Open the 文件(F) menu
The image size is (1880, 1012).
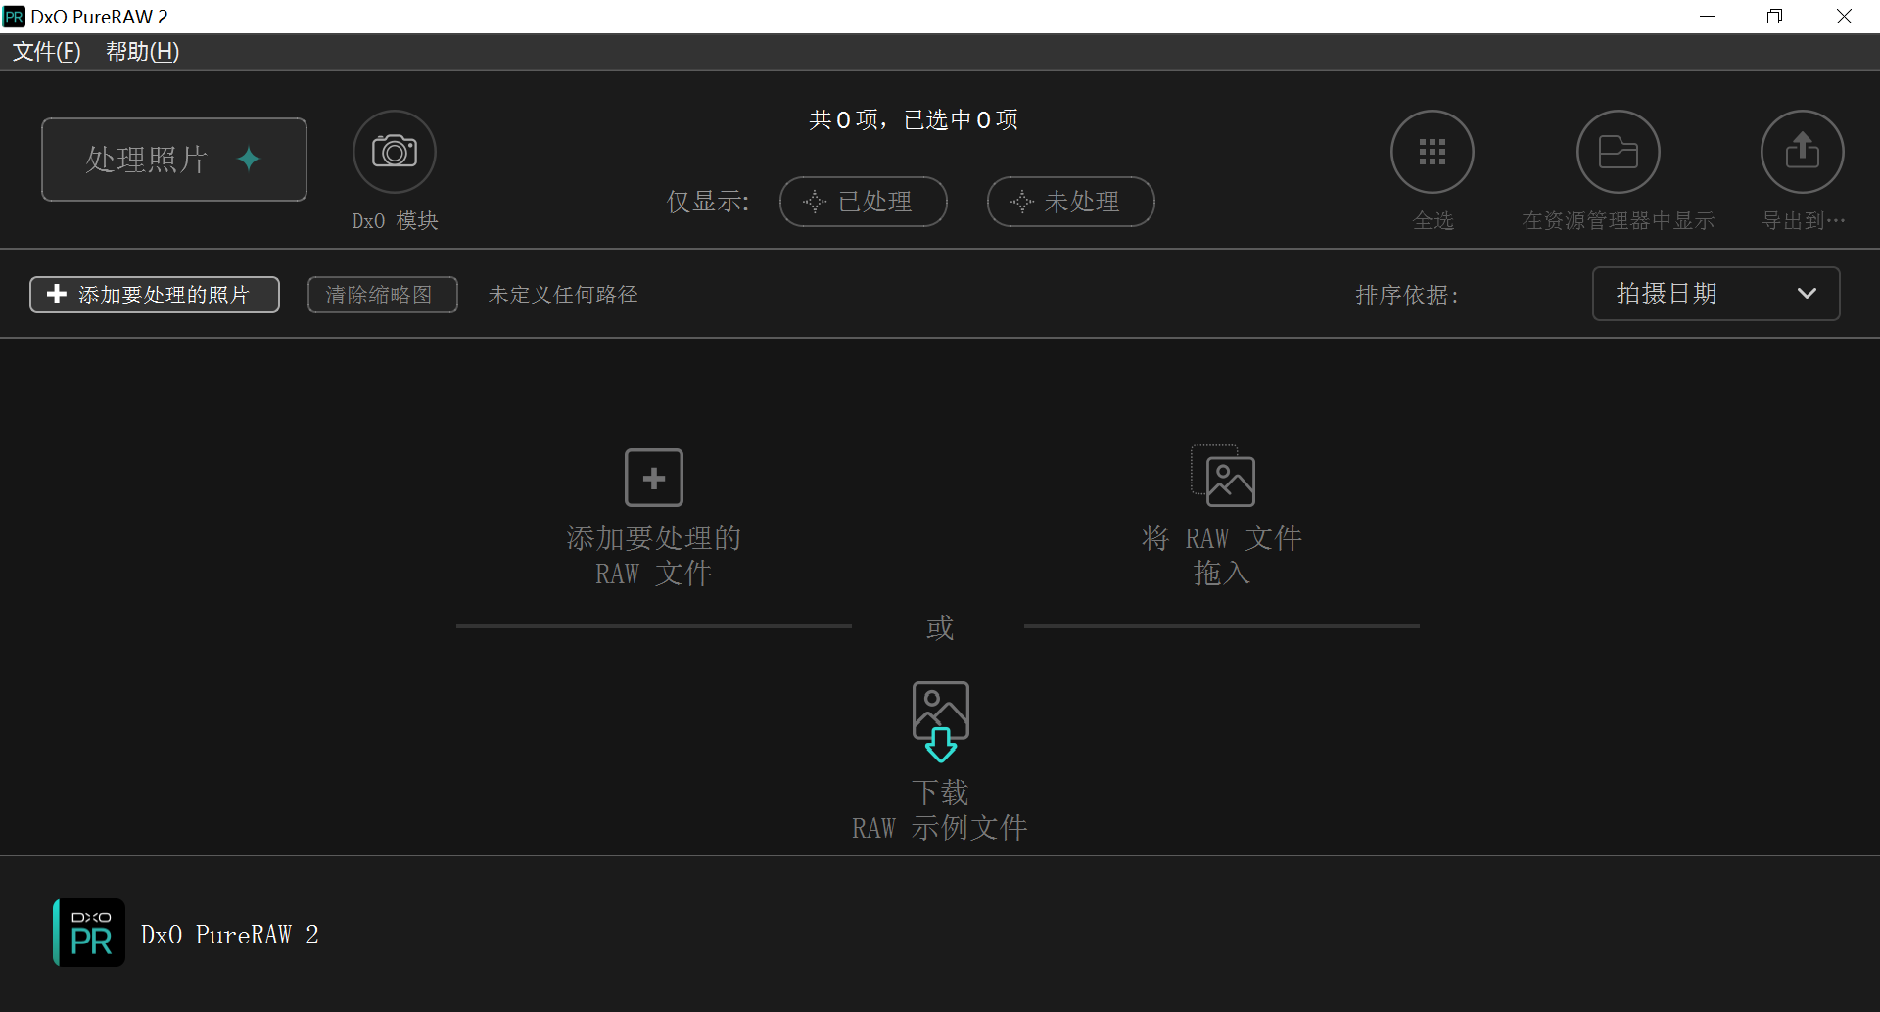(46, 52)
